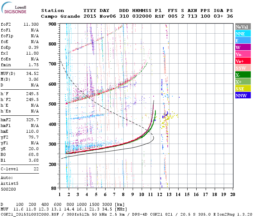Select the E blue legend swatch
This screenshot has height=217, width=253.
[x=243, y=41]
